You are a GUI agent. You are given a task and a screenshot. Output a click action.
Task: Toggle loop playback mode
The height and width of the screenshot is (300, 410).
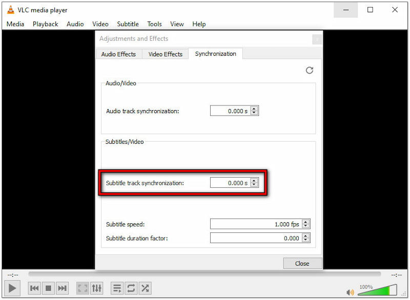pos(131,288)
